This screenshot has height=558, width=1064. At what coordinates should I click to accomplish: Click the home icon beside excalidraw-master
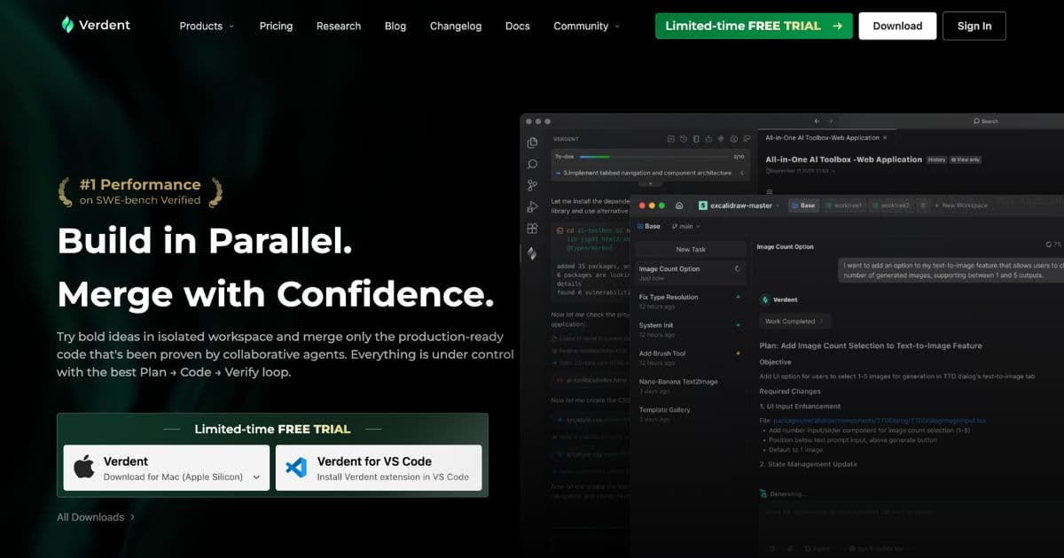[x=679, y=205]
